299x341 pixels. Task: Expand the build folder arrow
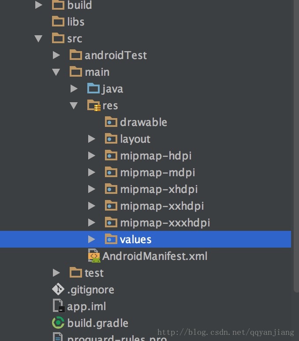38,5
